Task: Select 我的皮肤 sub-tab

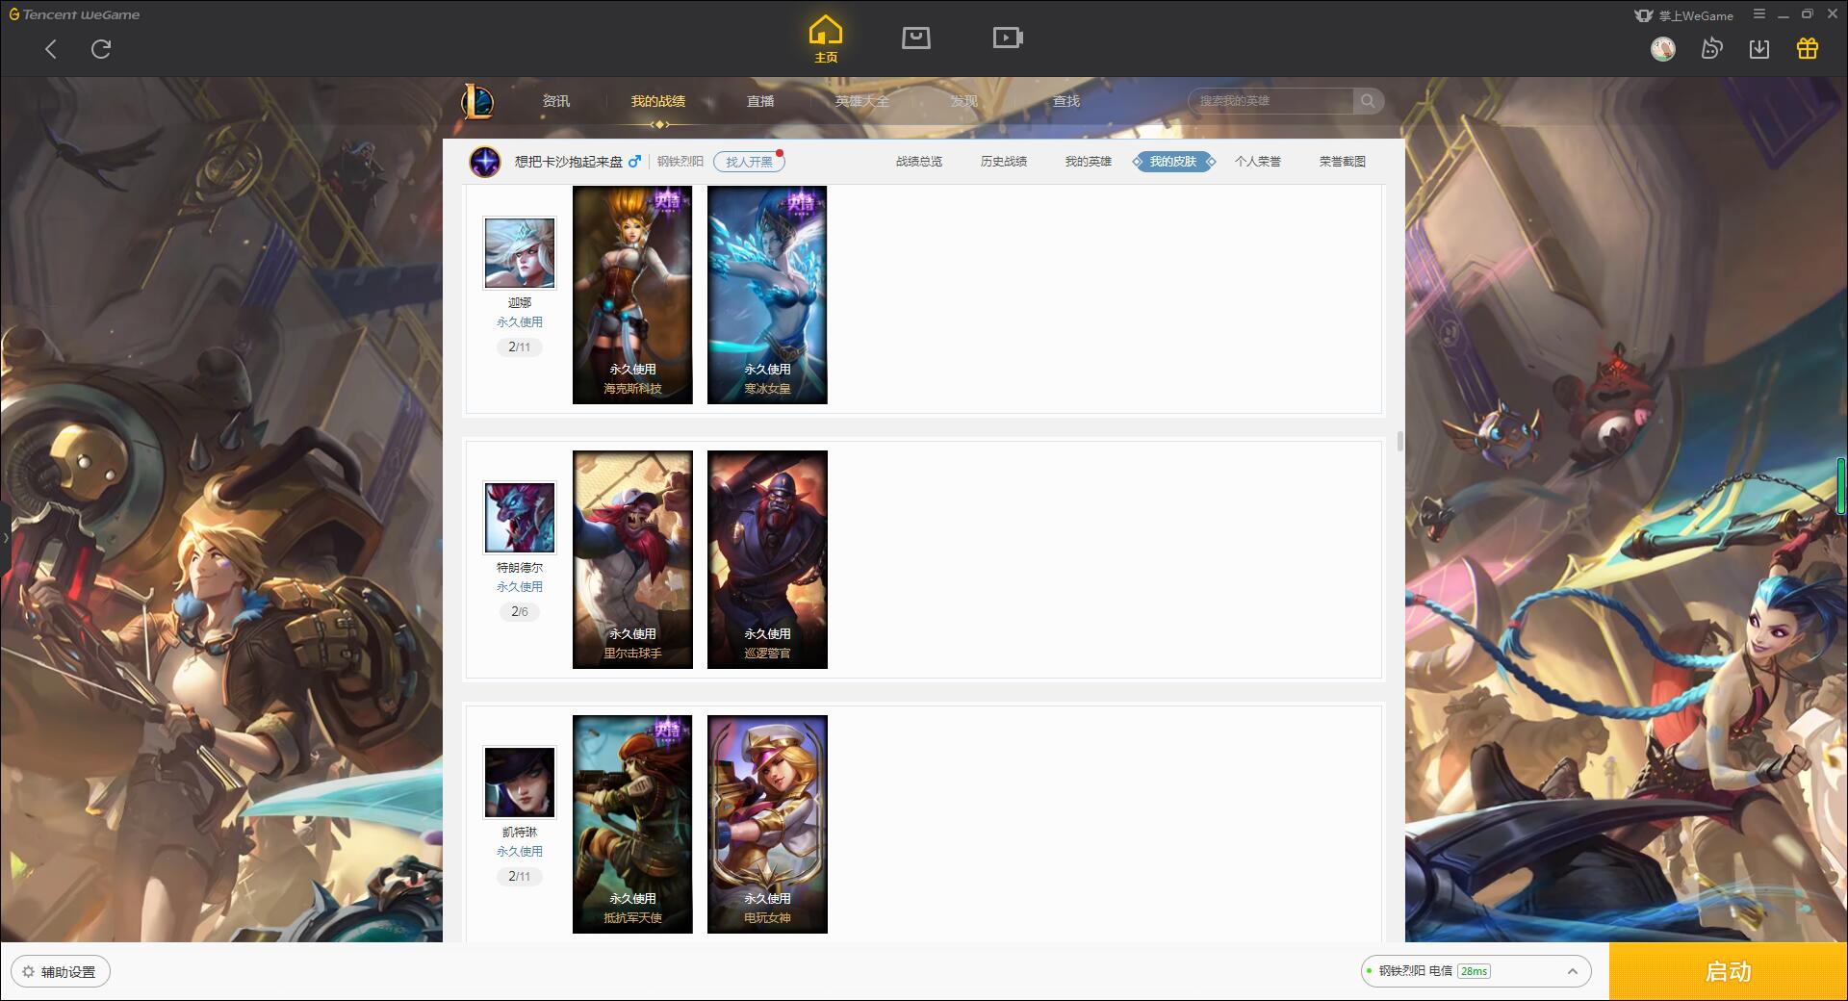Action: pyautogui.click(x=1173, y=162)
